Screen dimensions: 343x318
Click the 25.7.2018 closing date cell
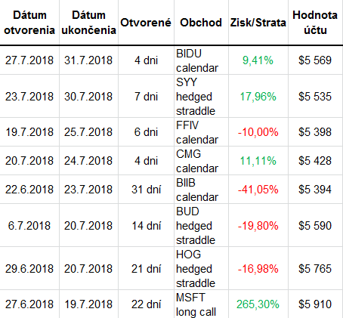[88, 132]
